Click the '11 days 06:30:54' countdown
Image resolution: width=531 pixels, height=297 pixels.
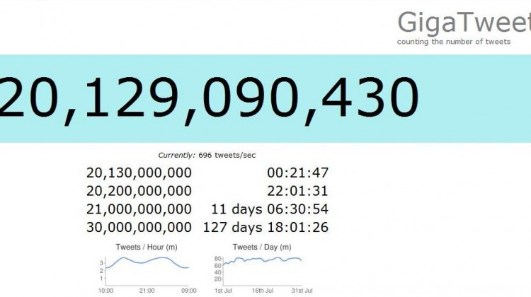(270, 209)
